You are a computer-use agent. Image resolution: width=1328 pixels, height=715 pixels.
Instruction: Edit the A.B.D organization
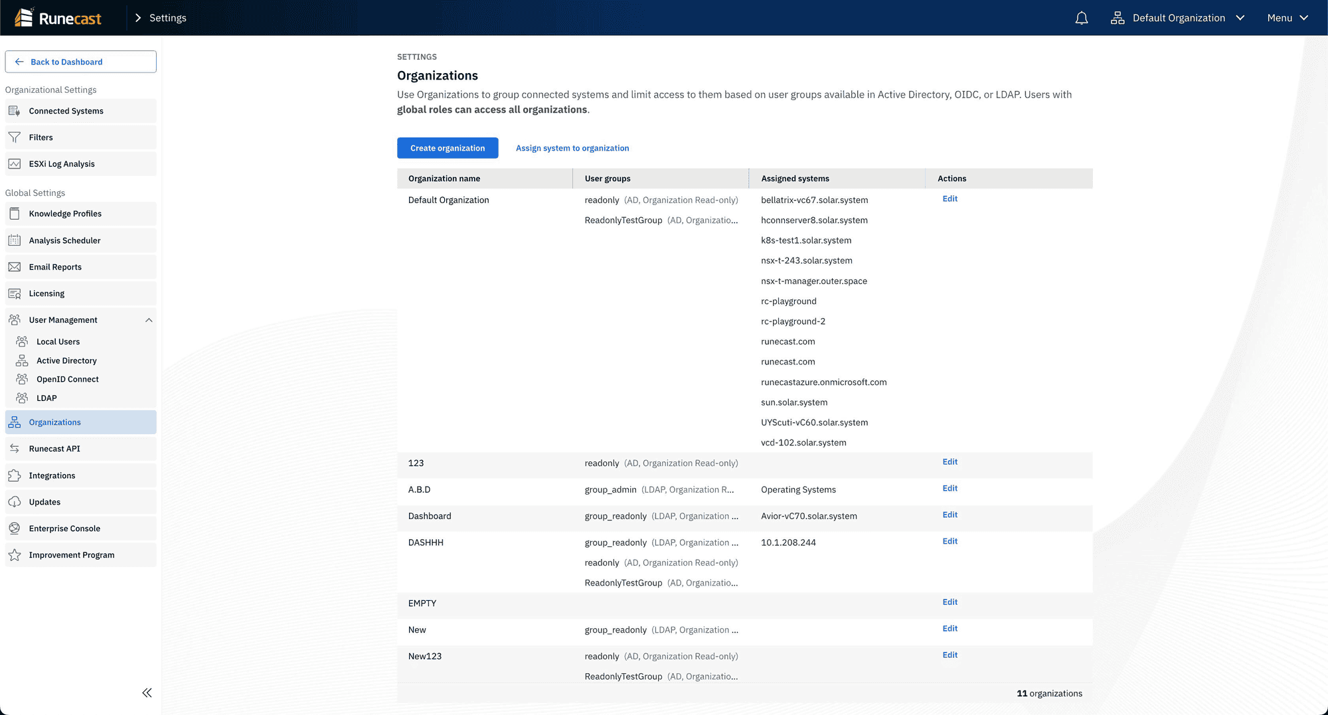tap(950, 488)
